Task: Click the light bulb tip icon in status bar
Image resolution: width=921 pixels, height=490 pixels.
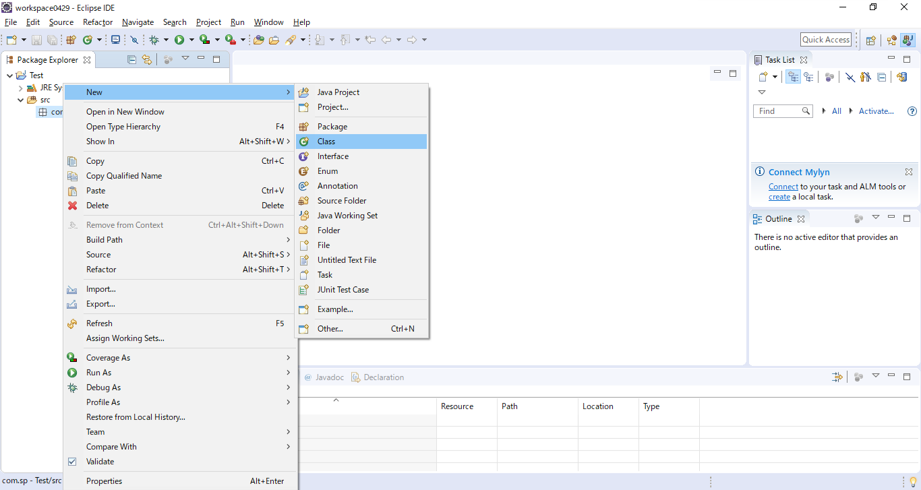Action: (913, 482)
